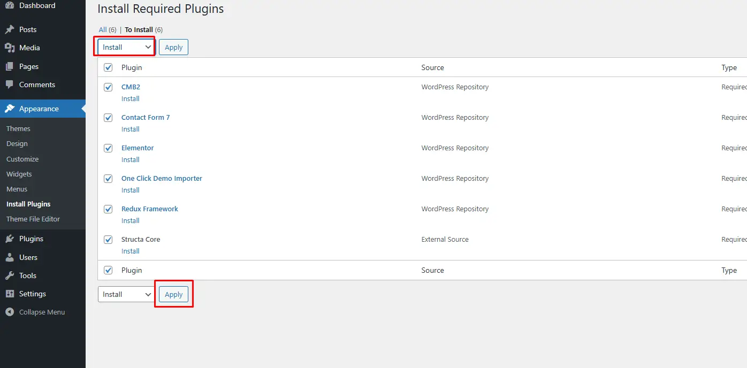
Task: Click the Posts pushpin icon
Action: pos(10,29)
